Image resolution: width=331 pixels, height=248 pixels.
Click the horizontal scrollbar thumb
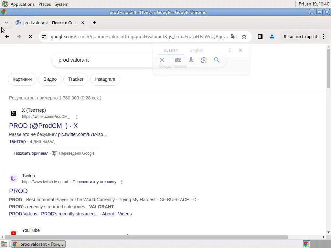(x=146, y=237)
